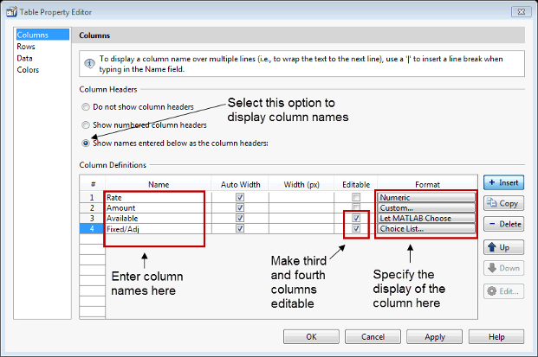Toggle Editable checkbox for Rate row

pos(355,197)
